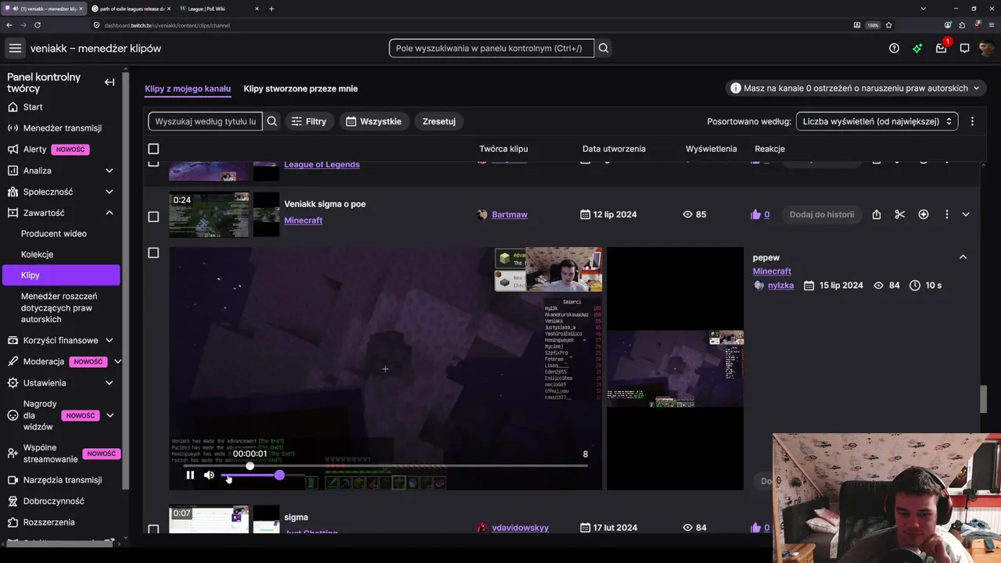The image size is (1001, 563).
Task: Open the Filtry filters button
Action: [x=310, y=121]
